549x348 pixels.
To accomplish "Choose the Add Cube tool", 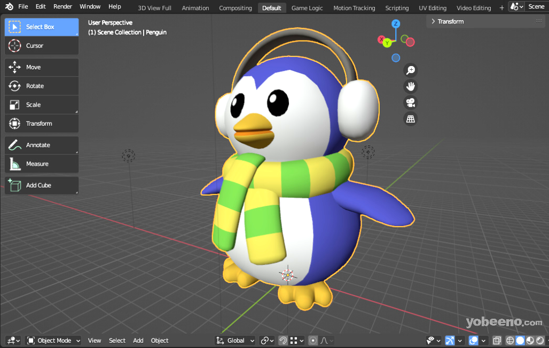I will pos(41,185).
